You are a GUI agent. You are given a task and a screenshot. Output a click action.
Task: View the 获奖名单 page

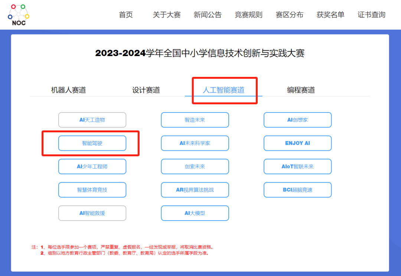(x=330, y=15)
